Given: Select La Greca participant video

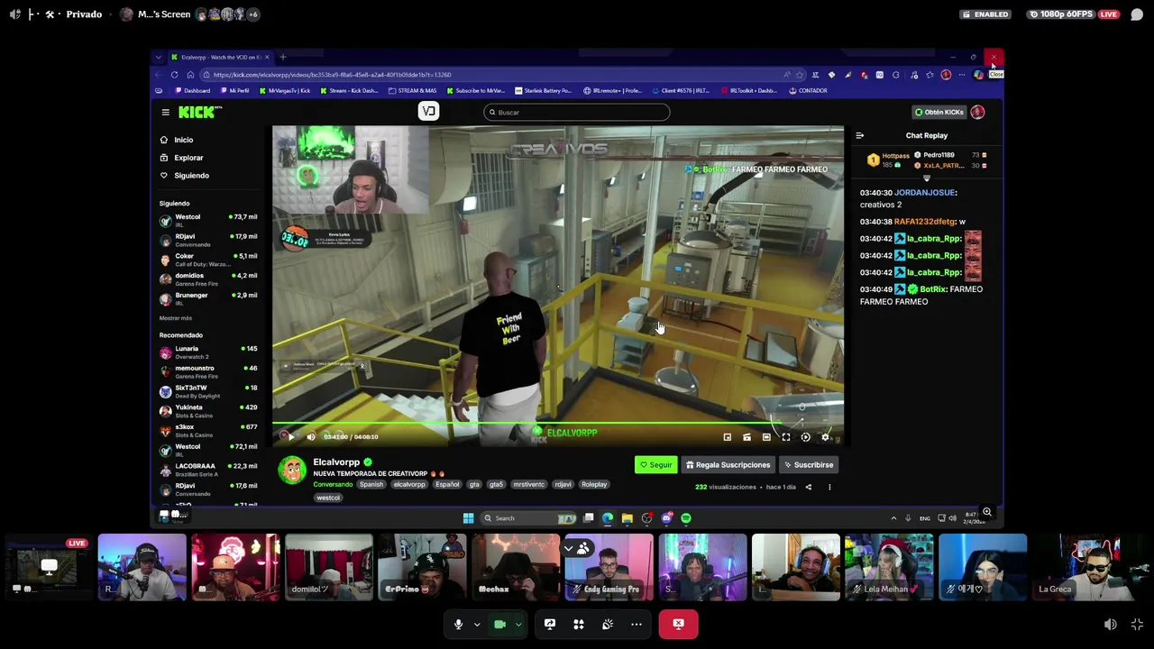Looking at the screenshot, I should 1076,568.
